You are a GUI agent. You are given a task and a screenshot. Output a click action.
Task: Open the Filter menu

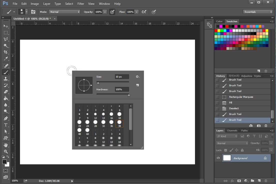pos(80,4)
